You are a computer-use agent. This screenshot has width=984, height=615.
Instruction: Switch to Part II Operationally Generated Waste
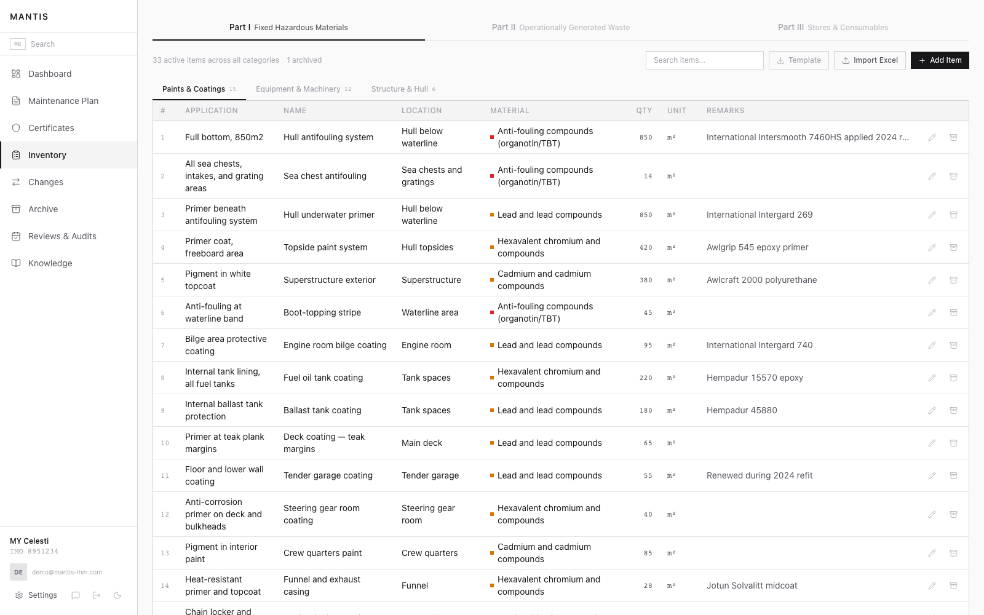click(x=561, y=27)
